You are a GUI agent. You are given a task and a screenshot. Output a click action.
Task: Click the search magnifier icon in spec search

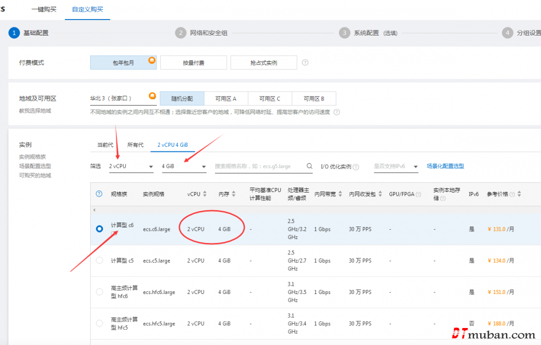[x=309, y=166]
